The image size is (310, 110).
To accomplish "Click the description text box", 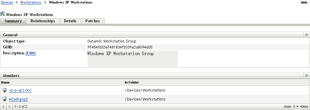I will [x=133, y=59].
